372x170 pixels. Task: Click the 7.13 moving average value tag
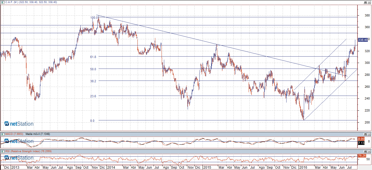point(361,143)
